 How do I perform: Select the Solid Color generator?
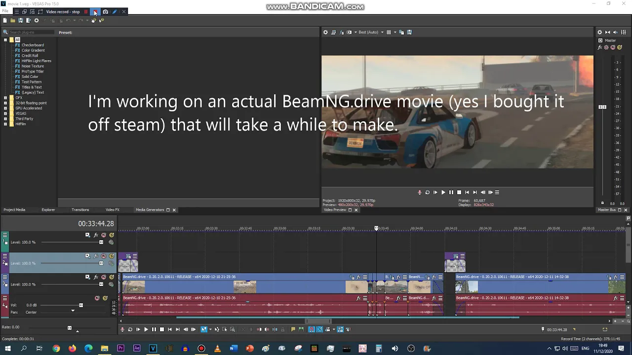pyautogui.click(x=30, y=76)
